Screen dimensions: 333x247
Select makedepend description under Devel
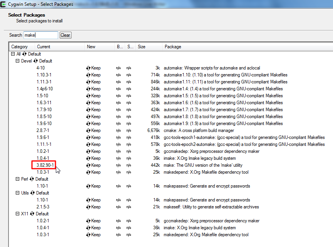pyautogui.click(x=206, y=172)
